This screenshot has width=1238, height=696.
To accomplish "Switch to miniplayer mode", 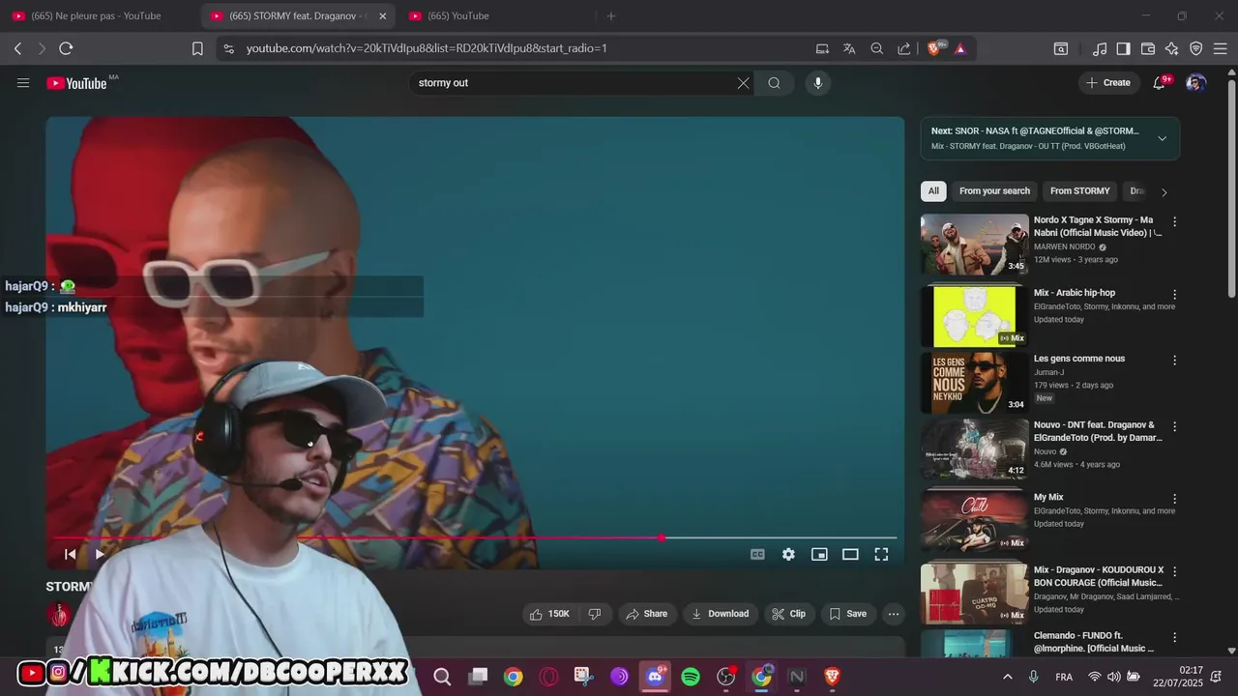I will (x=819, y=554).
